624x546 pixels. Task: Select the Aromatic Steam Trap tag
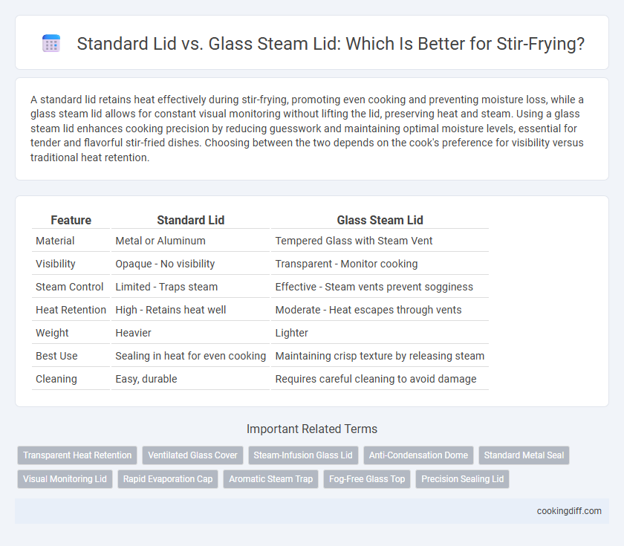[270, 479]
